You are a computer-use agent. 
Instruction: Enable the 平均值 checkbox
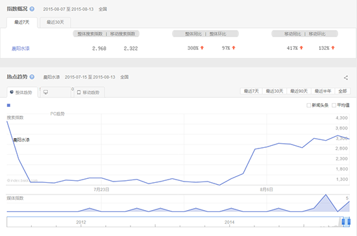334,105
